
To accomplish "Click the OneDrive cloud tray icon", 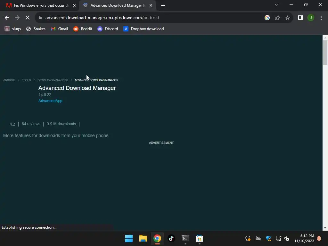I will coord(258,238).
